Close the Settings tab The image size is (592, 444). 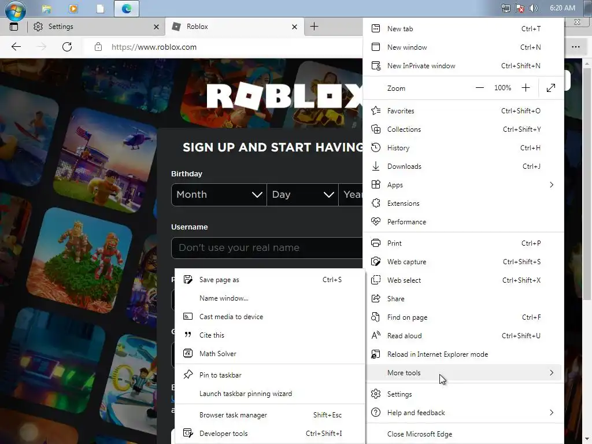[156, 27]
